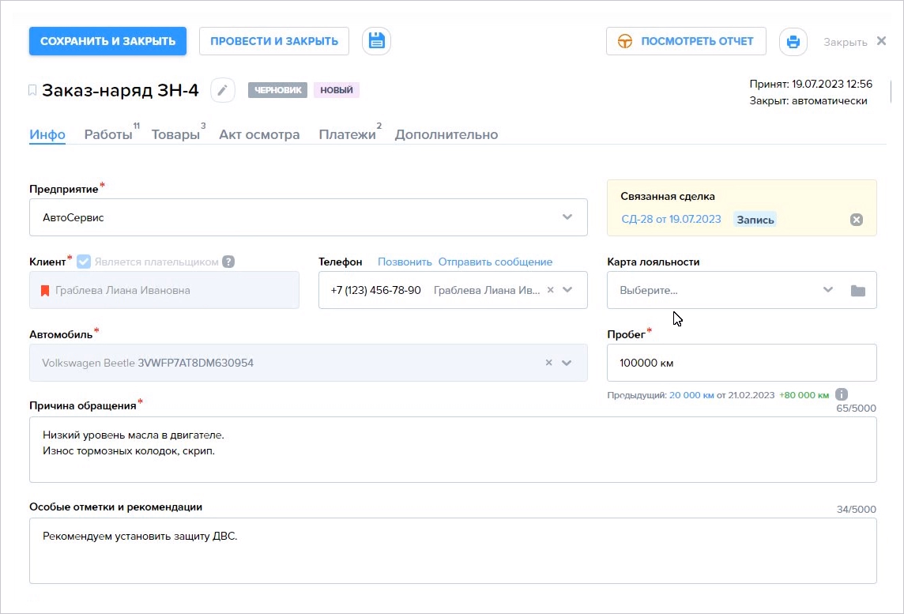
Task: Click into the Причина обращения text area
Action: tap(453, 450)
